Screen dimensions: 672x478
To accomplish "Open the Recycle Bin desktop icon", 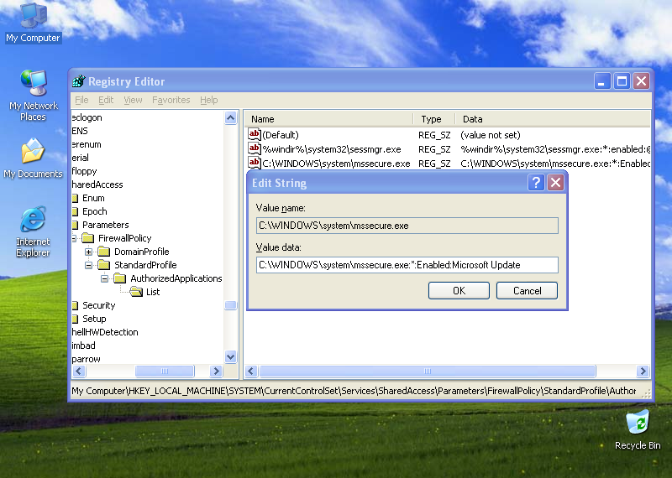I will click(638, 429).
